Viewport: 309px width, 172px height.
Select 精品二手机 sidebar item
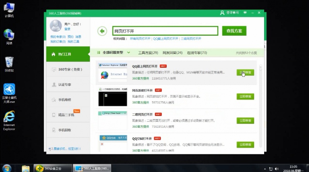pos(68,115)
